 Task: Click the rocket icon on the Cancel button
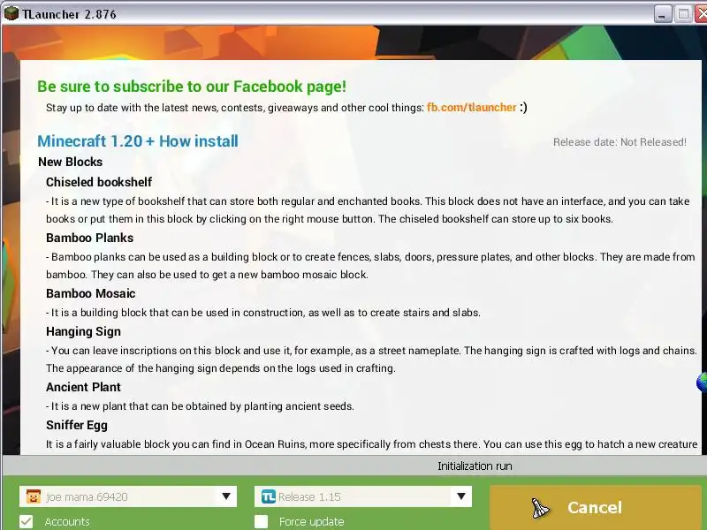[540, 508]
